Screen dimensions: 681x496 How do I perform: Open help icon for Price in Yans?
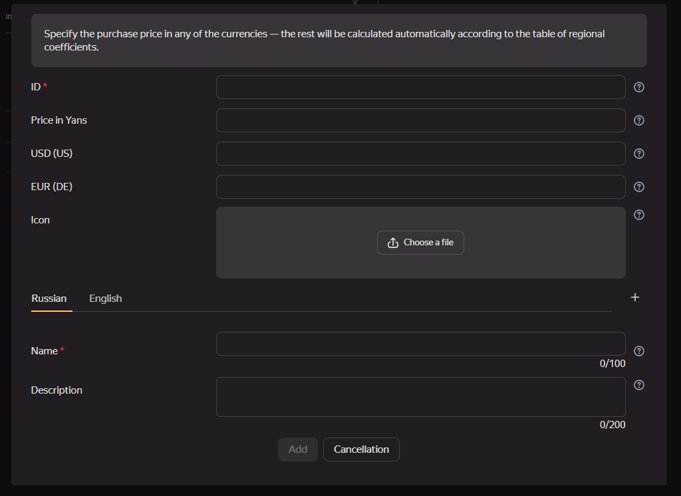[x=639, y=120]
